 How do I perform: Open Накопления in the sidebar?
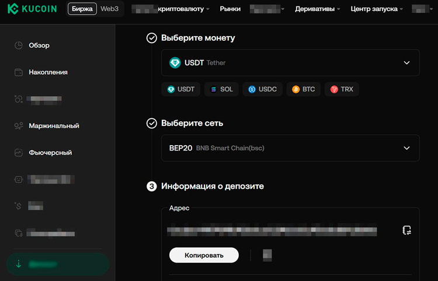48,72
